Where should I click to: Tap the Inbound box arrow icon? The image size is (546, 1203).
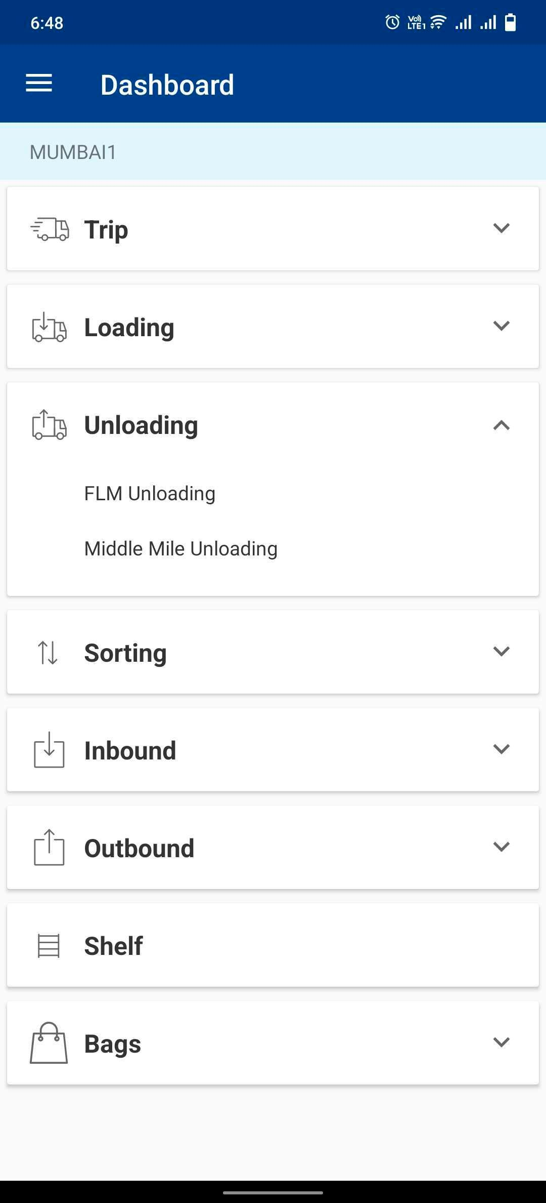[x=49, y=750]
